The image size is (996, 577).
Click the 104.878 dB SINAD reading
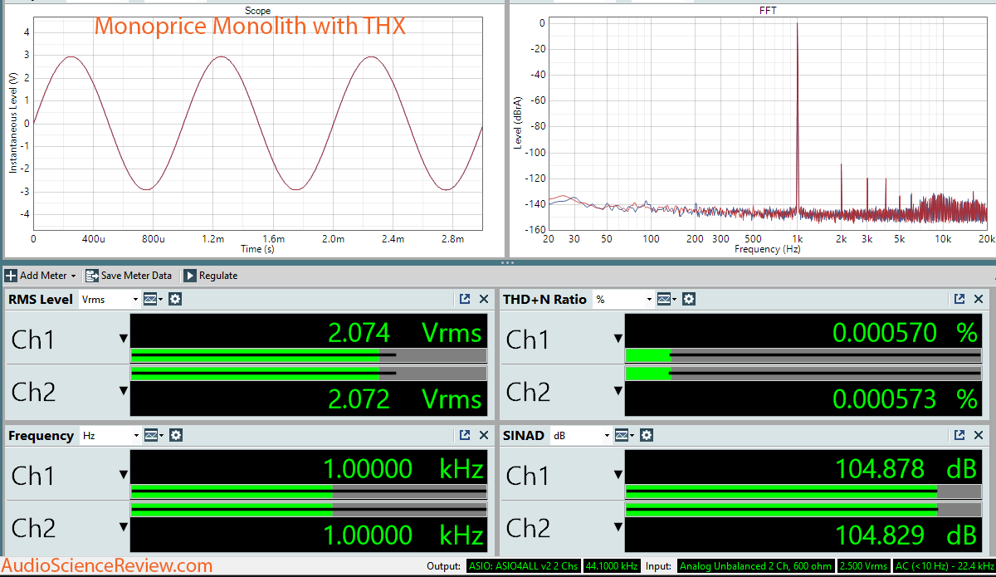pyautogui.click(x=906, y=469)
